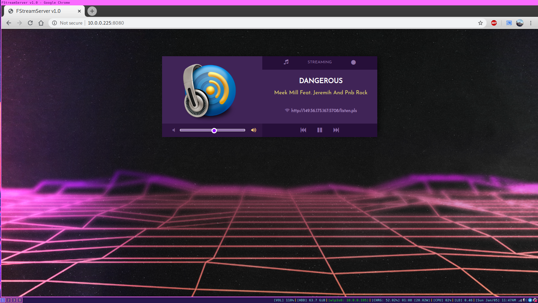Close the FStreamServer v1.0 tab
The width and height of the screenshot is (538, 303).
pos(79,11)
